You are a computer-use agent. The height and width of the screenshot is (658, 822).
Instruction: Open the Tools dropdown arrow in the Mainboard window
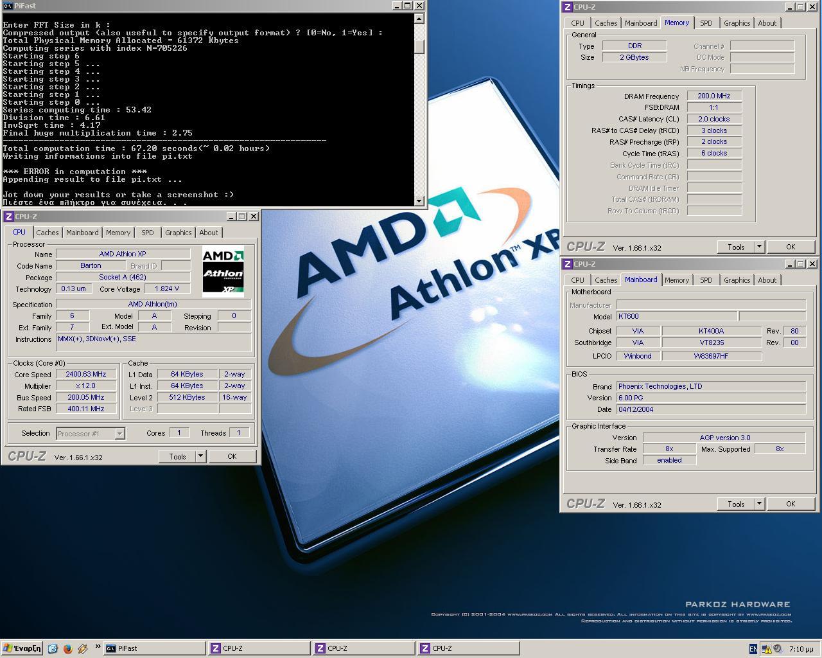(x=759, y=504)
